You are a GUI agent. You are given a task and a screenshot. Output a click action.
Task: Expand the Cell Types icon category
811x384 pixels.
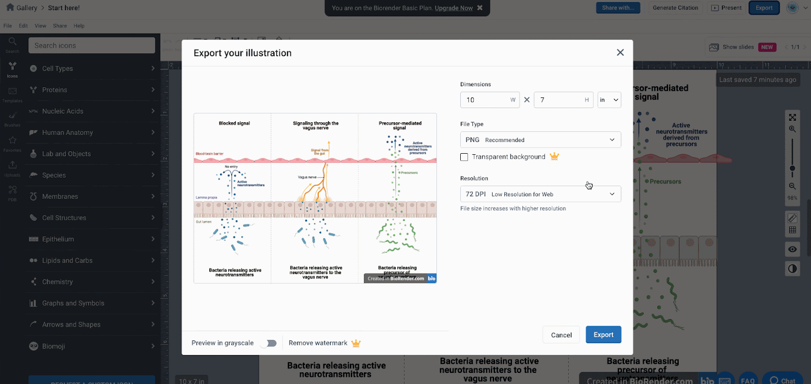92,68
